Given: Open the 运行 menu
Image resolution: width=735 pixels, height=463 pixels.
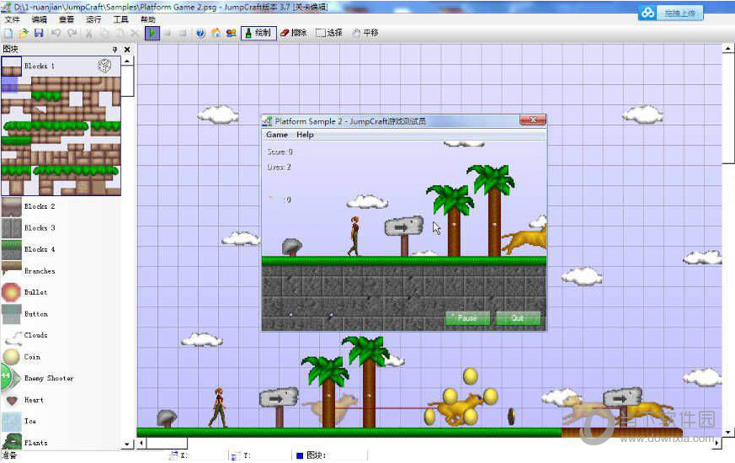Looking at the screenshot, I should 93,19.
